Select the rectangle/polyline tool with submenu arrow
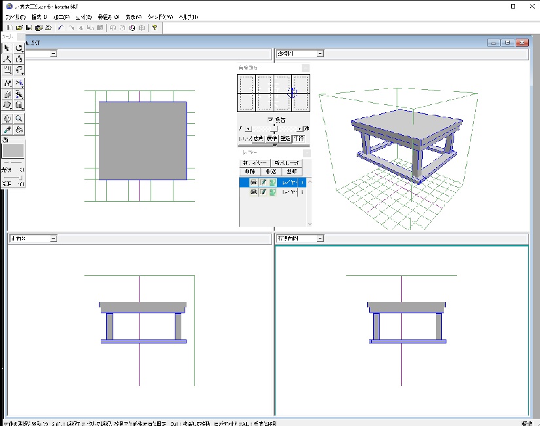Screen dimensions: 540x426 pyautogui.click(x=7, y=70)
